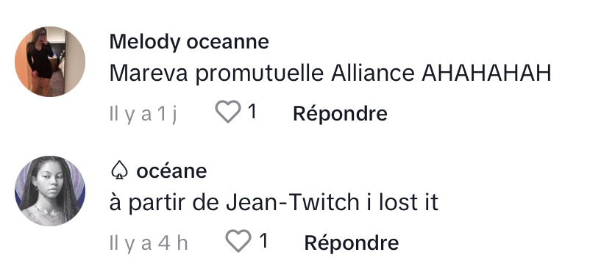Select the 'Il y a 1 j' timestamp
This screenshot has width=590, height=266.
click(x=143, y=114)
